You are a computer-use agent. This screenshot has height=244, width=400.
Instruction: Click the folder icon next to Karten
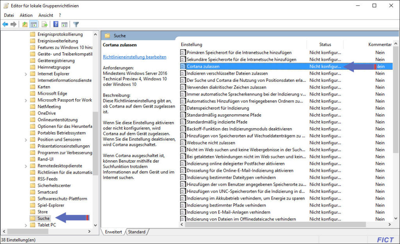pos(32,87)
